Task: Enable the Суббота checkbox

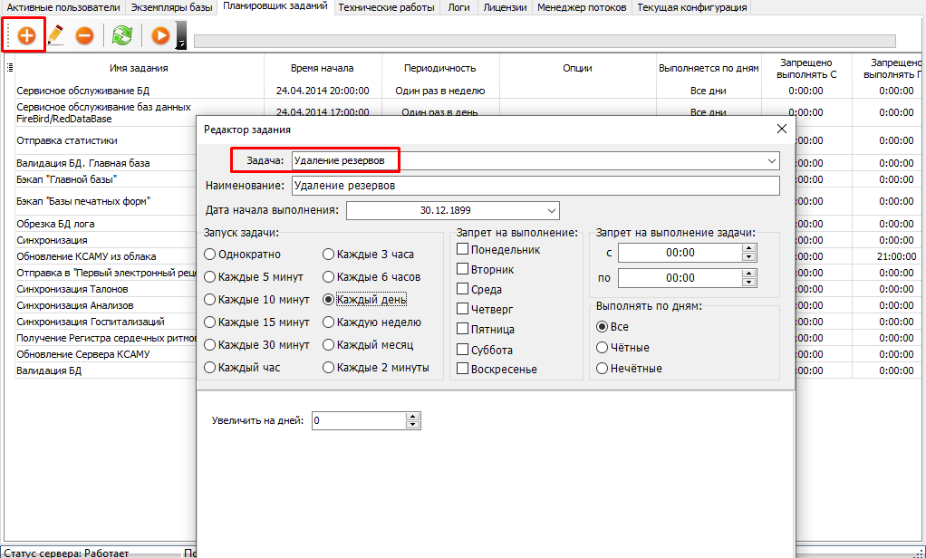Action: click(463, 350)
